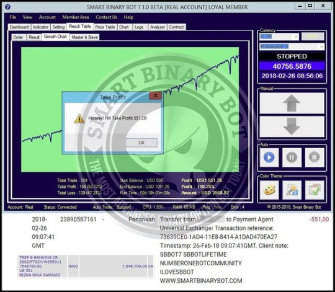Switch to the Chart tab
The image size is (335, 292).
click(x=124, y=27)
